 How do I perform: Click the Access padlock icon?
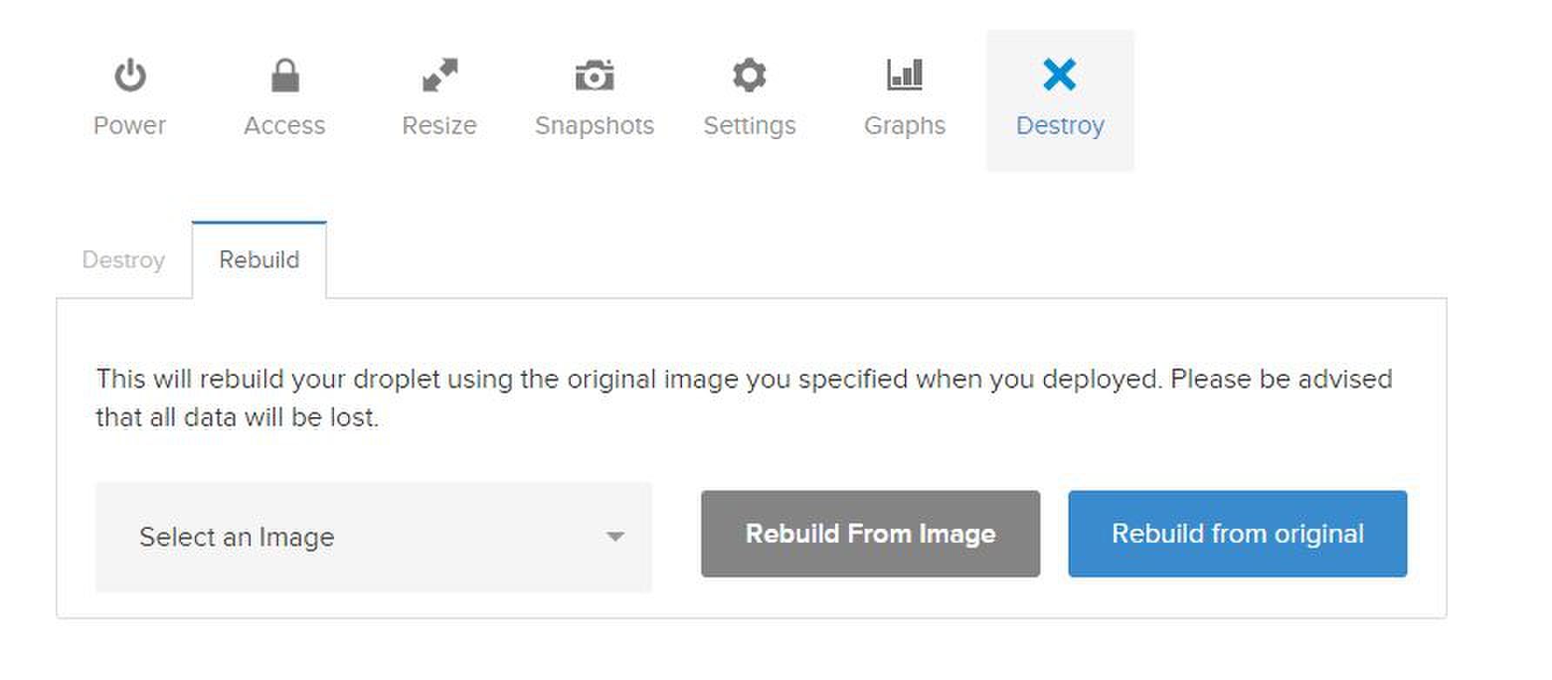284,76
